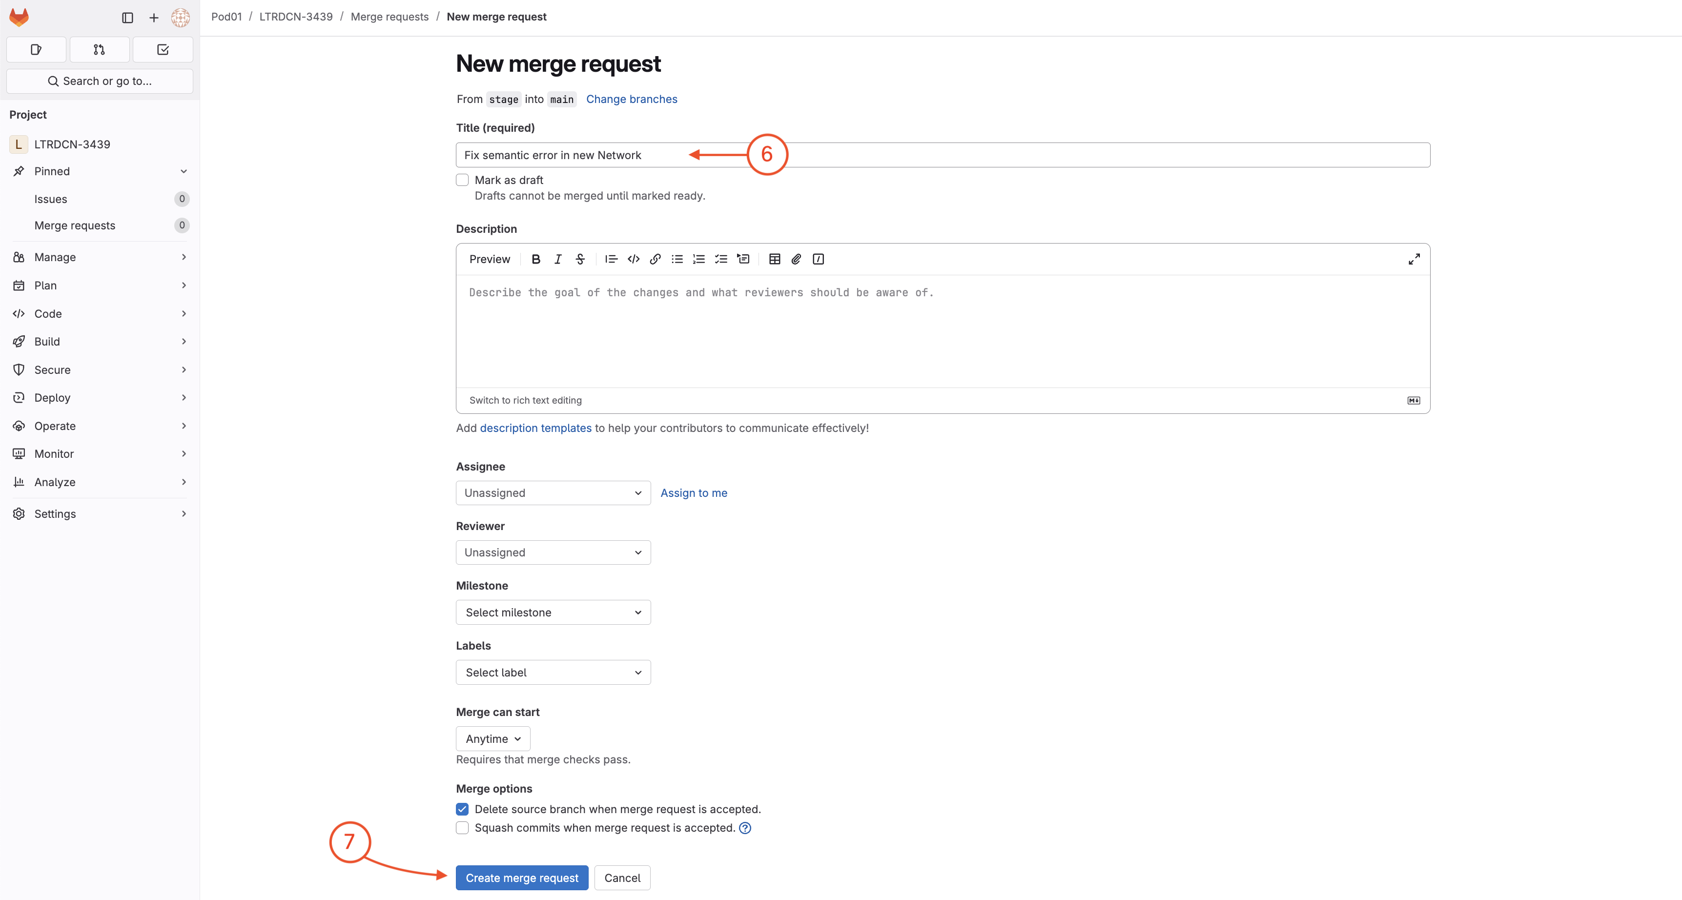Toggle the sidebar collapse icon
Viewport: 1682px width, 900px height.
(x=127, y=18)
